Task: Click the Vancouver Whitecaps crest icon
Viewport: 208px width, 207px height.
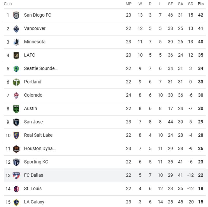Action: (16, 29)
